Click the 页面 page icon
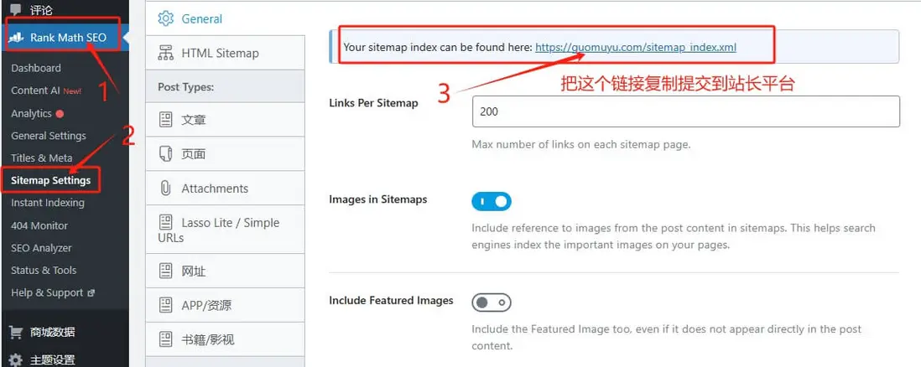This screenshot has height=367, width=921. (165, 154)
